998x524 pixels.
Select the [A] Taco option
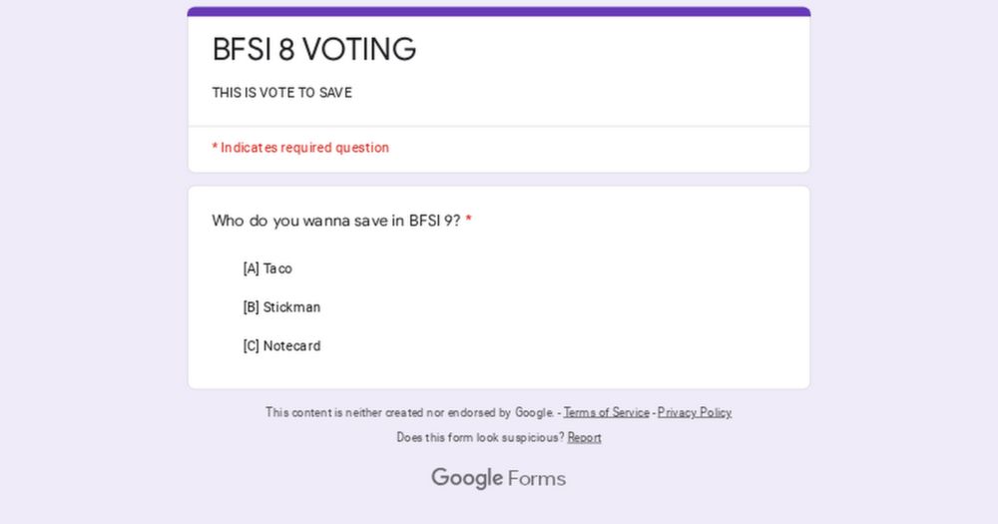tap(267, 268)
